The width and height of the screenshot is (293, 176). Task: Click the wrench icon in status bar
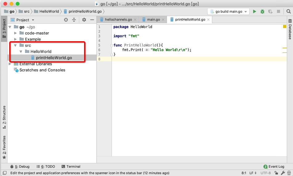[283, 173]
